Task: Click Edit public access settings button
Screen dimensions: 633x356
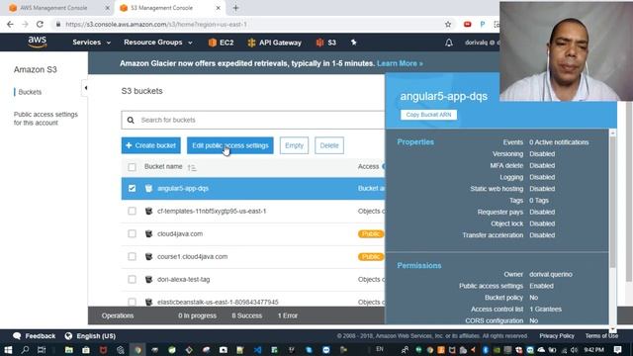Action: (x=230, y=145)
